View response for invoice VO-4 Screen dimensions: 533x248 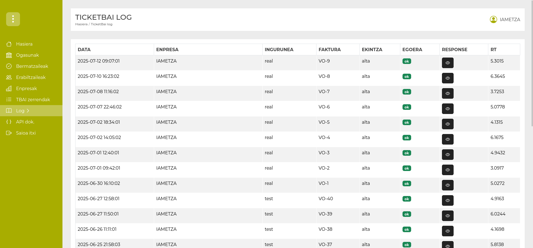point(447,139)
